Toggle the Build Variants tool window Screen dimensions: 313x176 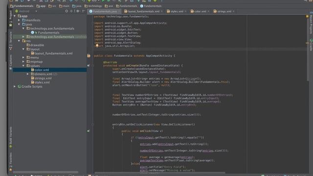[x=11, y=137]
